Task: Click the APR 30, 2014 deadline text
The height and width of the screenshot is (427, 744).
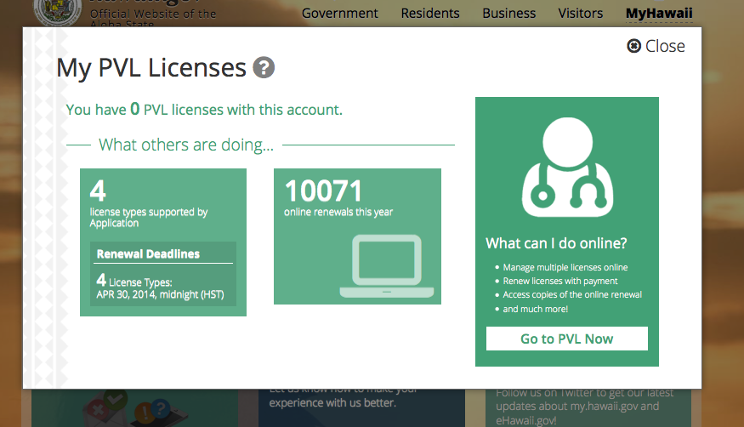Action: point(161,295)
